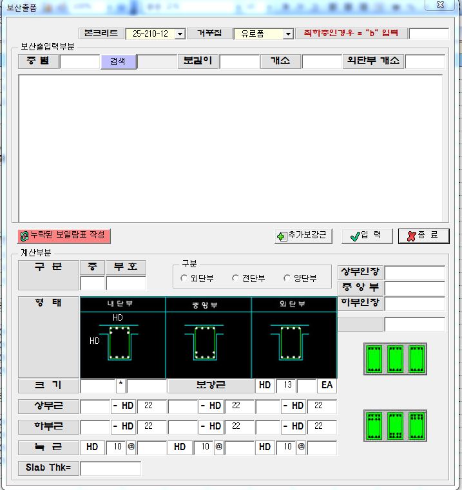Image resolution: width=462 pixels, height=490 pixels.
Task: Focus the 외단부 개소 input field
Action: click(x=425, y=62)
